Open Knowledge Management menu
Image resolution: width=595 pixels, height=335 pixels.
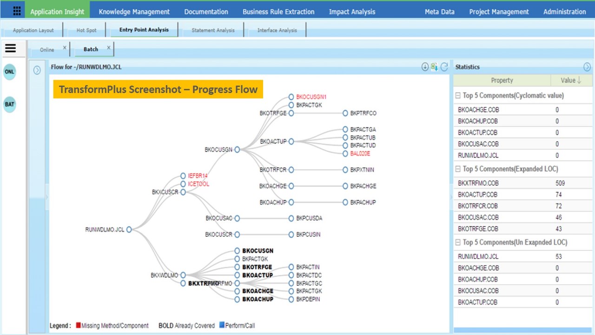coord(134,12)
